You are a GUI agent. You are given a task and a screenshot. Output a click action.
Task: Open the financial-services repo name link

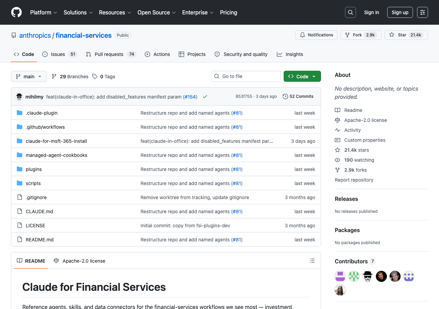pyautogui.click(x=84, y=35)
